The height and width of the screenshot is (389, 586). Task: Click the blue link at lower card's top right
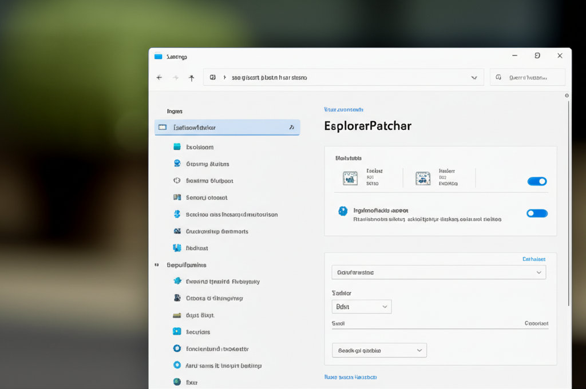(x=533, y=259)
